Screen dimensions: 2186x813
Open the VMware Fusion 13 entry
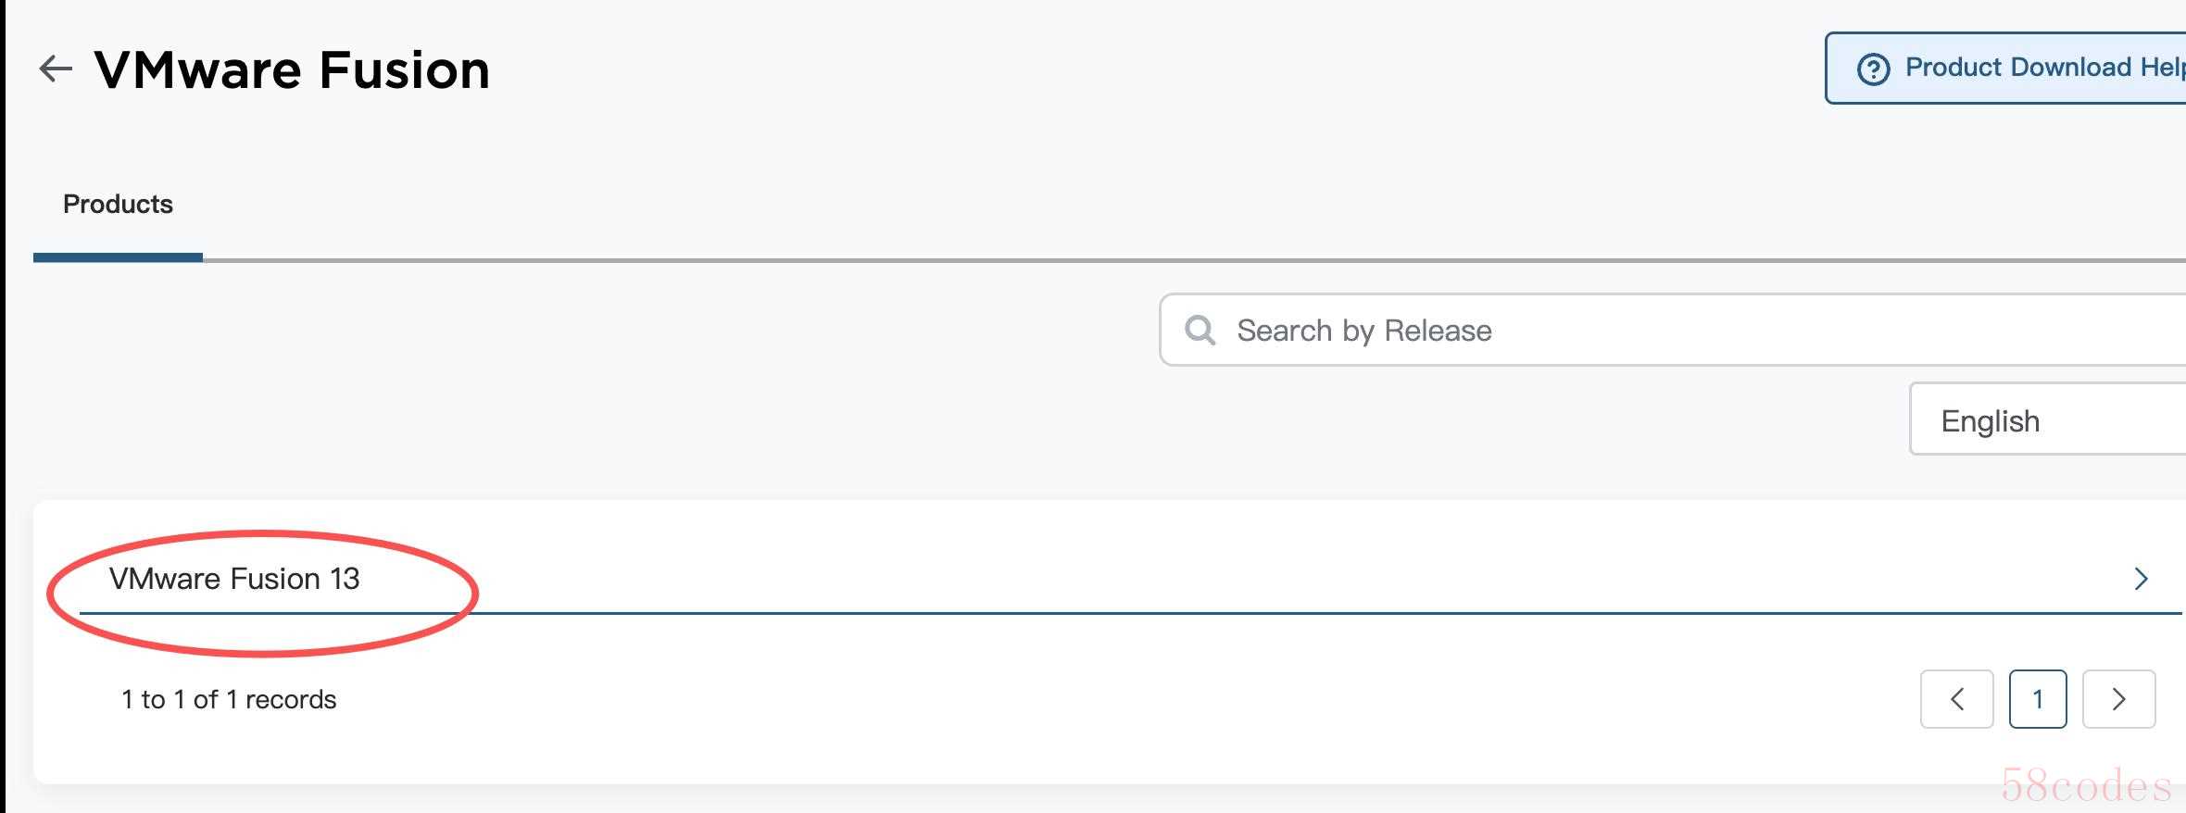(1130, 579)
